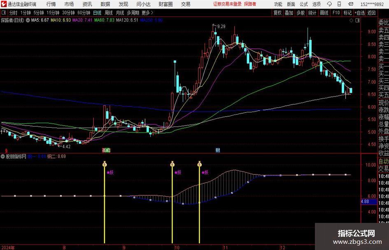This screenshot has width=389, height=250.
Task: Expand dropdown arrow next to 股朋指标网 indicator
Action: 3,156
